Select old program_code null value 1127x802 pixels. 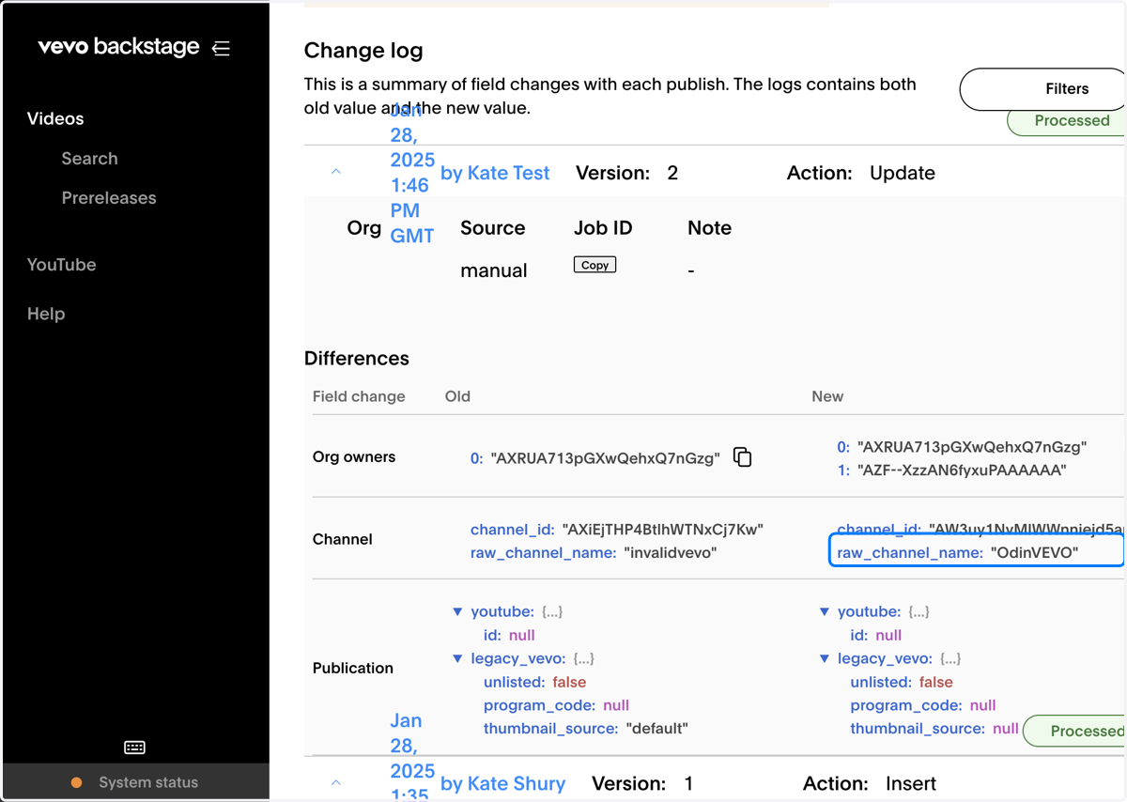coord(616,705)
